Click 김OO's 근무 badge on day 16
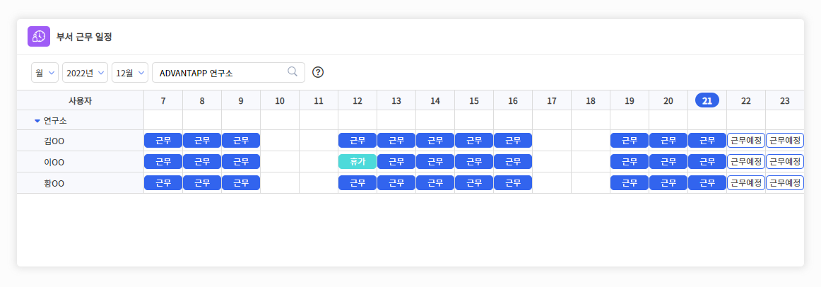 point(513,141)
